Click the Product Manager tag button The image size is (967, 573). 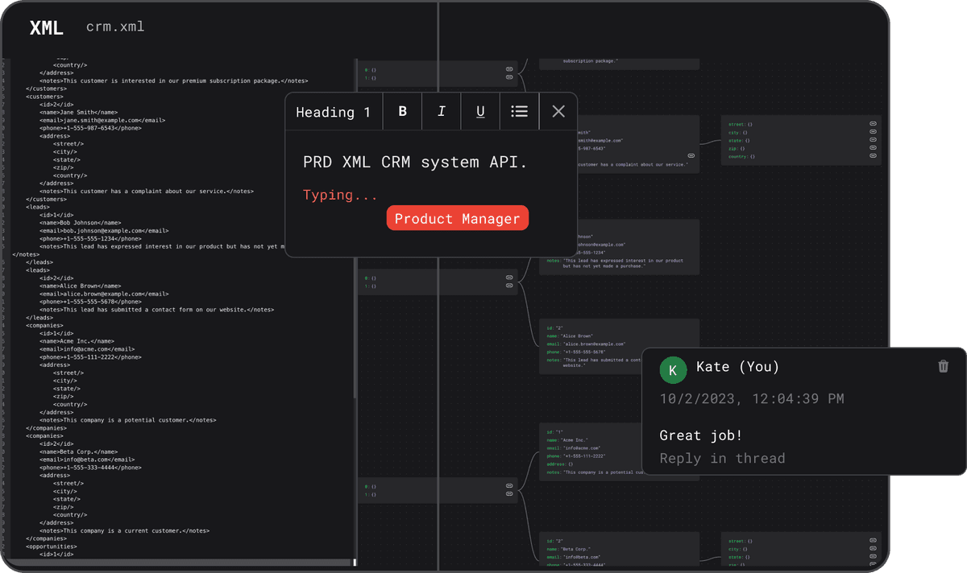(457, 217)
